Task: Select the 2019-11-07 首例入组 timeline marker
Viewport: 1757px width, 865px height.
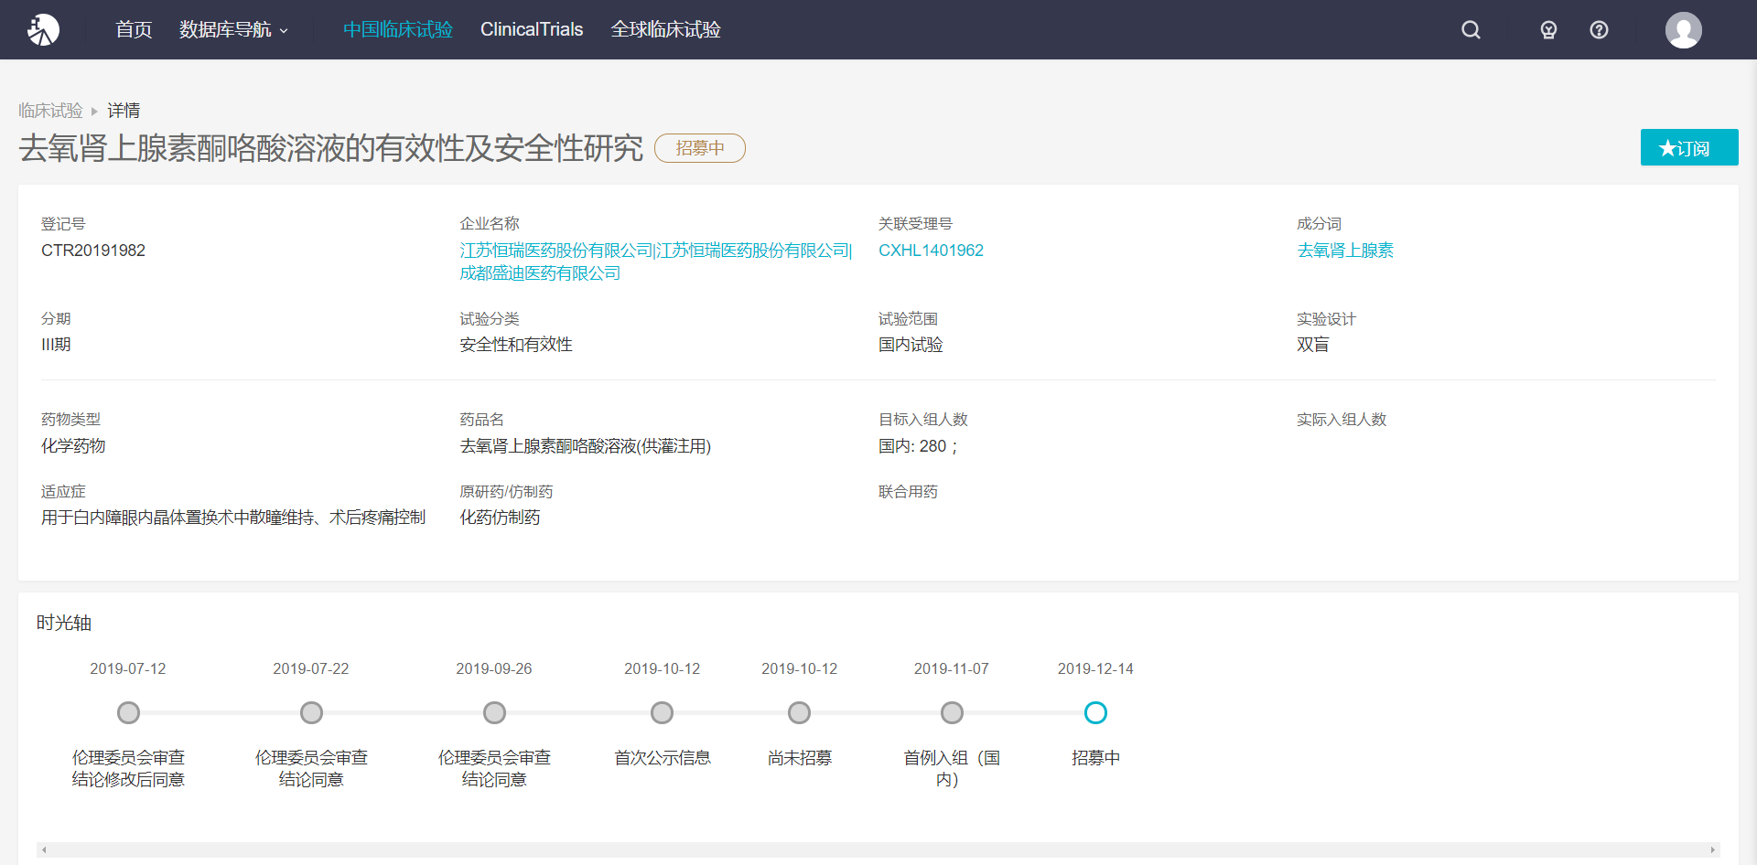Action: 952,712
